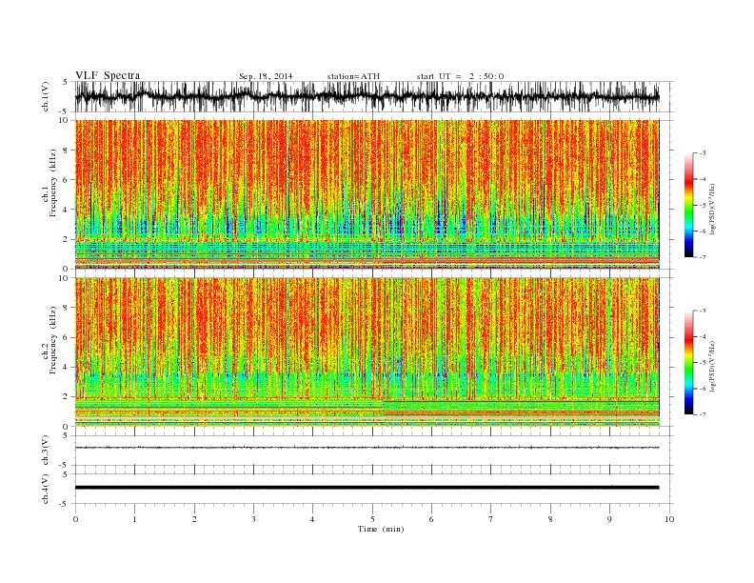The width and height of the screenshot is (754, 583).
Task: Click the "-3" tick on ch.2 colorbar
Action: (x=703, y=311)
